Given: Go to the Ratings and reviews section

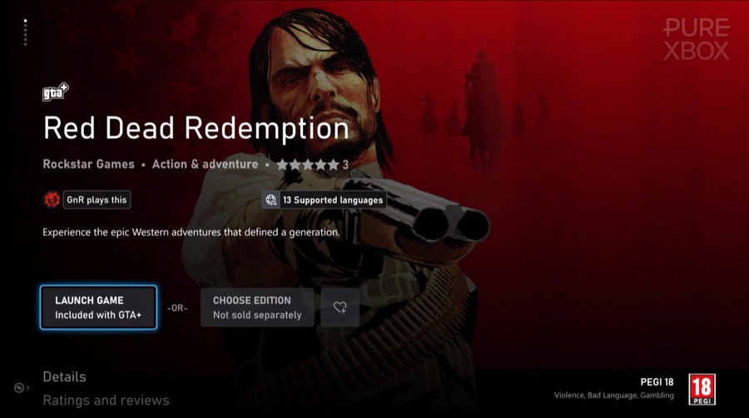Looking at the screenshot, I should [106, 401].
